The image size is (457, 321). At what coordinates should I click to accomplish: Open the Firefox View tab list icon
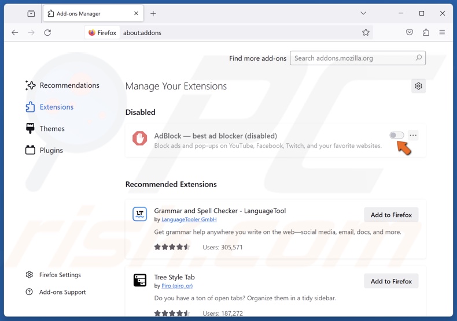(x=31, y=13)
